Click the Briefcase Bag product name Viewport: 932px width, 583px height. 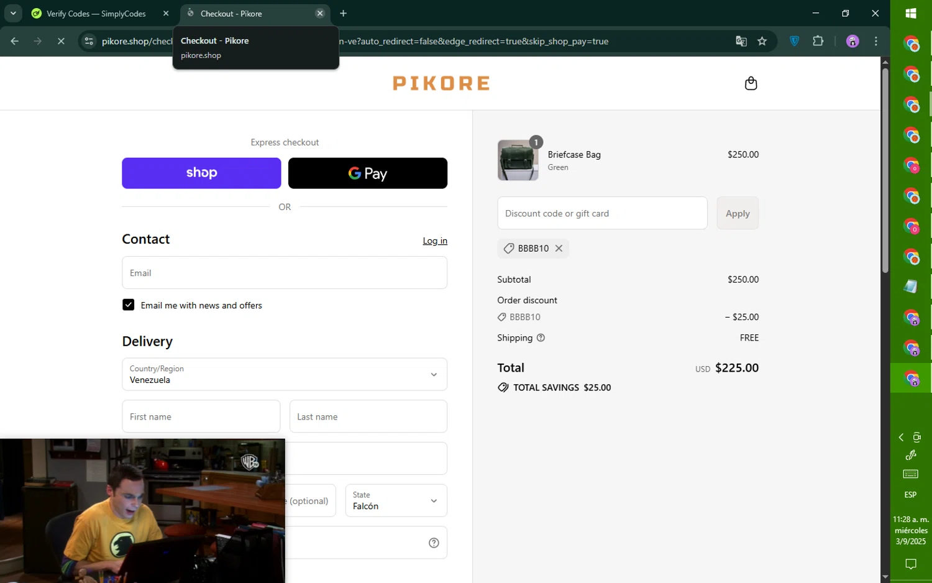click(574, 154)
